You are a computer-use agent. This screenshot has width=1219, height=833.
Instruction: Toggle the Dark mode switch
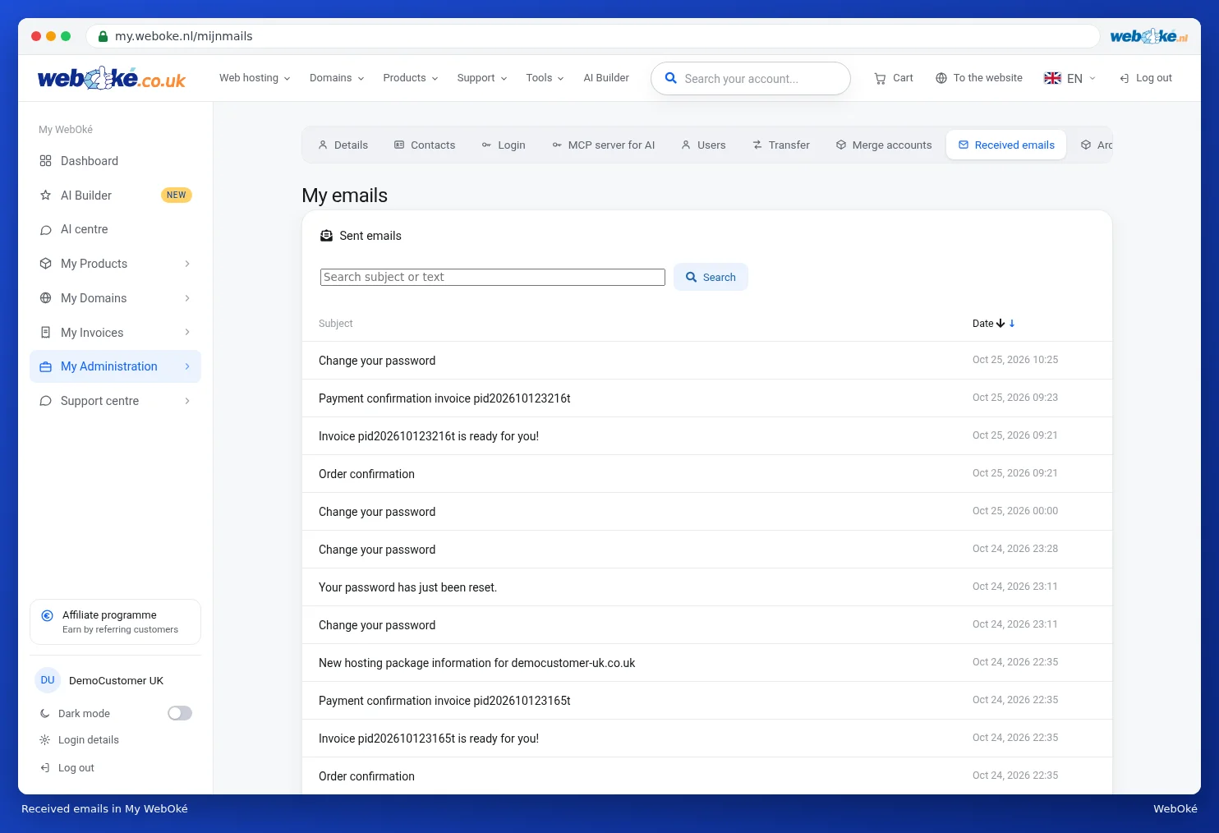click(180, 713)
